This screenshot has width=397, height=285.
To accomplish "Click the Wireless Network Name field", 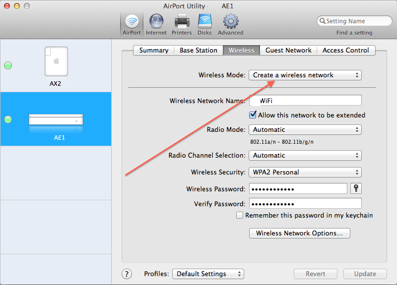I will (x=305, y=101).
